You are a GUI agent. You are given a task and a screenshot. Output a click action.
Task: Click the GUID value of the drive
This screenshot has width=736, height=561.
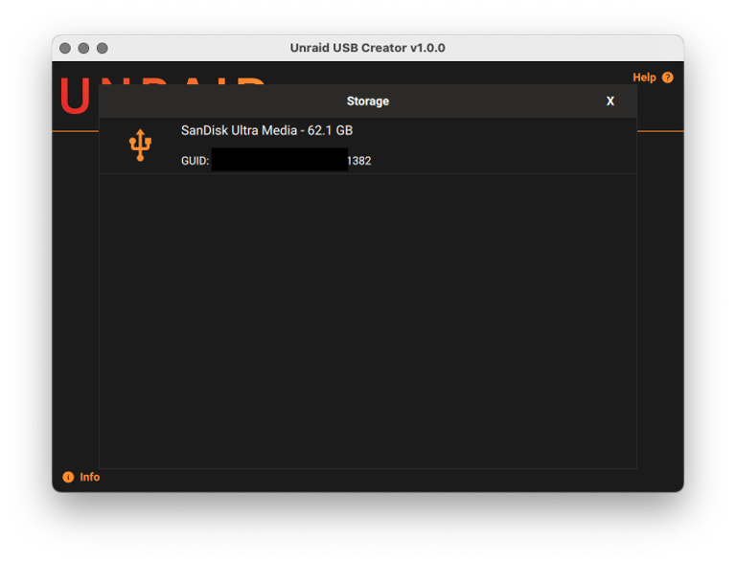pyautogui.click(x=291, y=161)
